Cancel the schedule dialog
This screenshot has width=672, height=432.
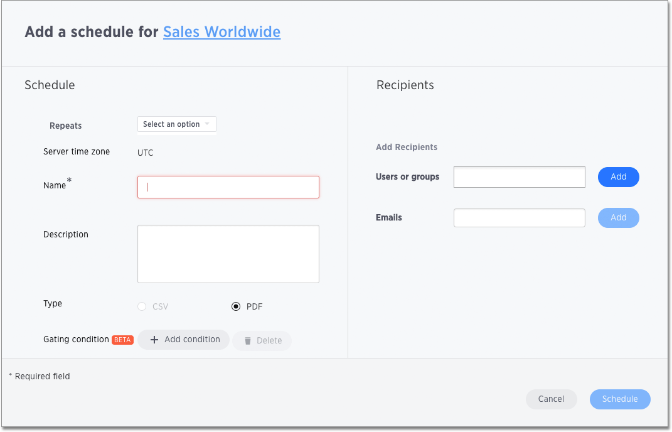tap(551, 399)
